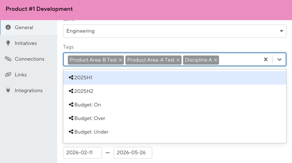This screenshot has height=163, width=292.
Task: Click the Connections nodes icon
Action: [8, 59]
